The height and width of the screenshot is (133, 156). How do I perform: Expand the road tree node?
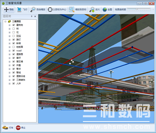(10, 51)
